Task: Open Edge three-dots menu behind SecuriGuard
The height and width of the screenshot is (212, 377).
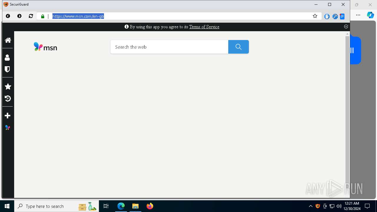Action: coord(358,15)
